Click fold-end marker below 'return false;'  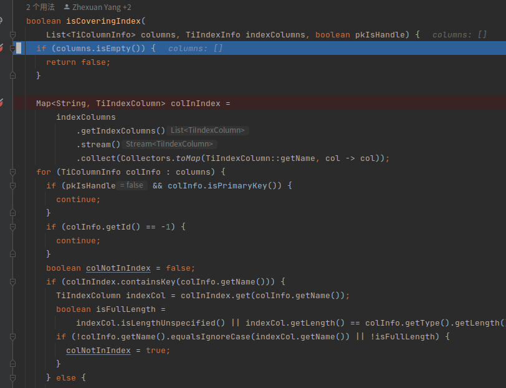(x=12, y=75)
